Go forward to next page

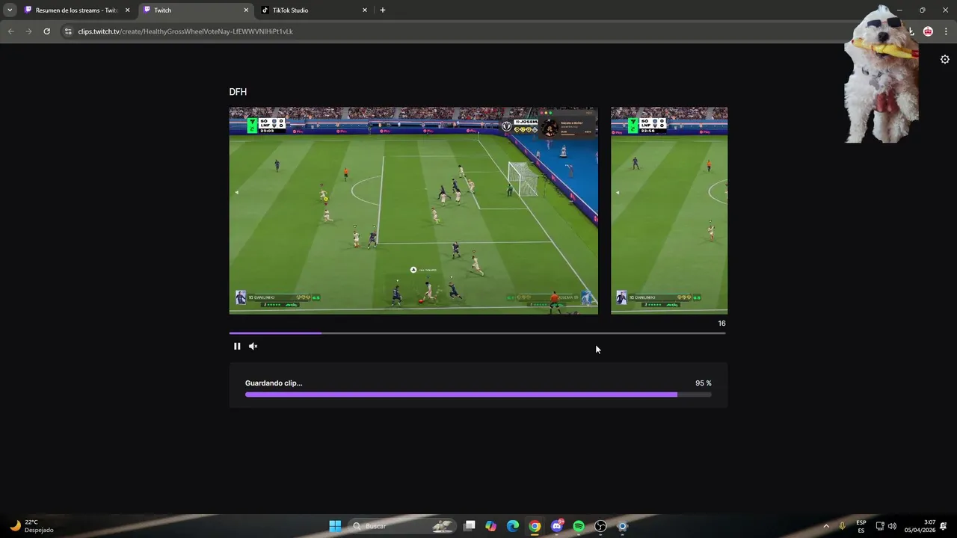pyautogui.click(x=28, y=31)
